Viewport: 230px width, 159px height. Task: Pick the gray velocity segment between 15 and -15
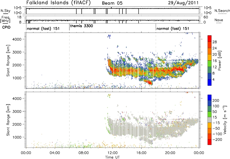pyautogui.click(x=210, y=120)
